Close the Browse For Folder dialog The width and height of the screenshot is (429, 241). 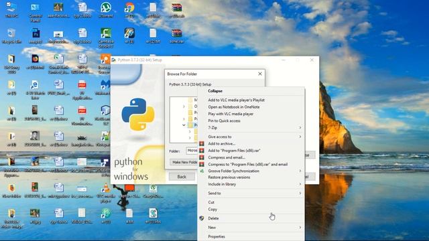(x=260, y=74)
